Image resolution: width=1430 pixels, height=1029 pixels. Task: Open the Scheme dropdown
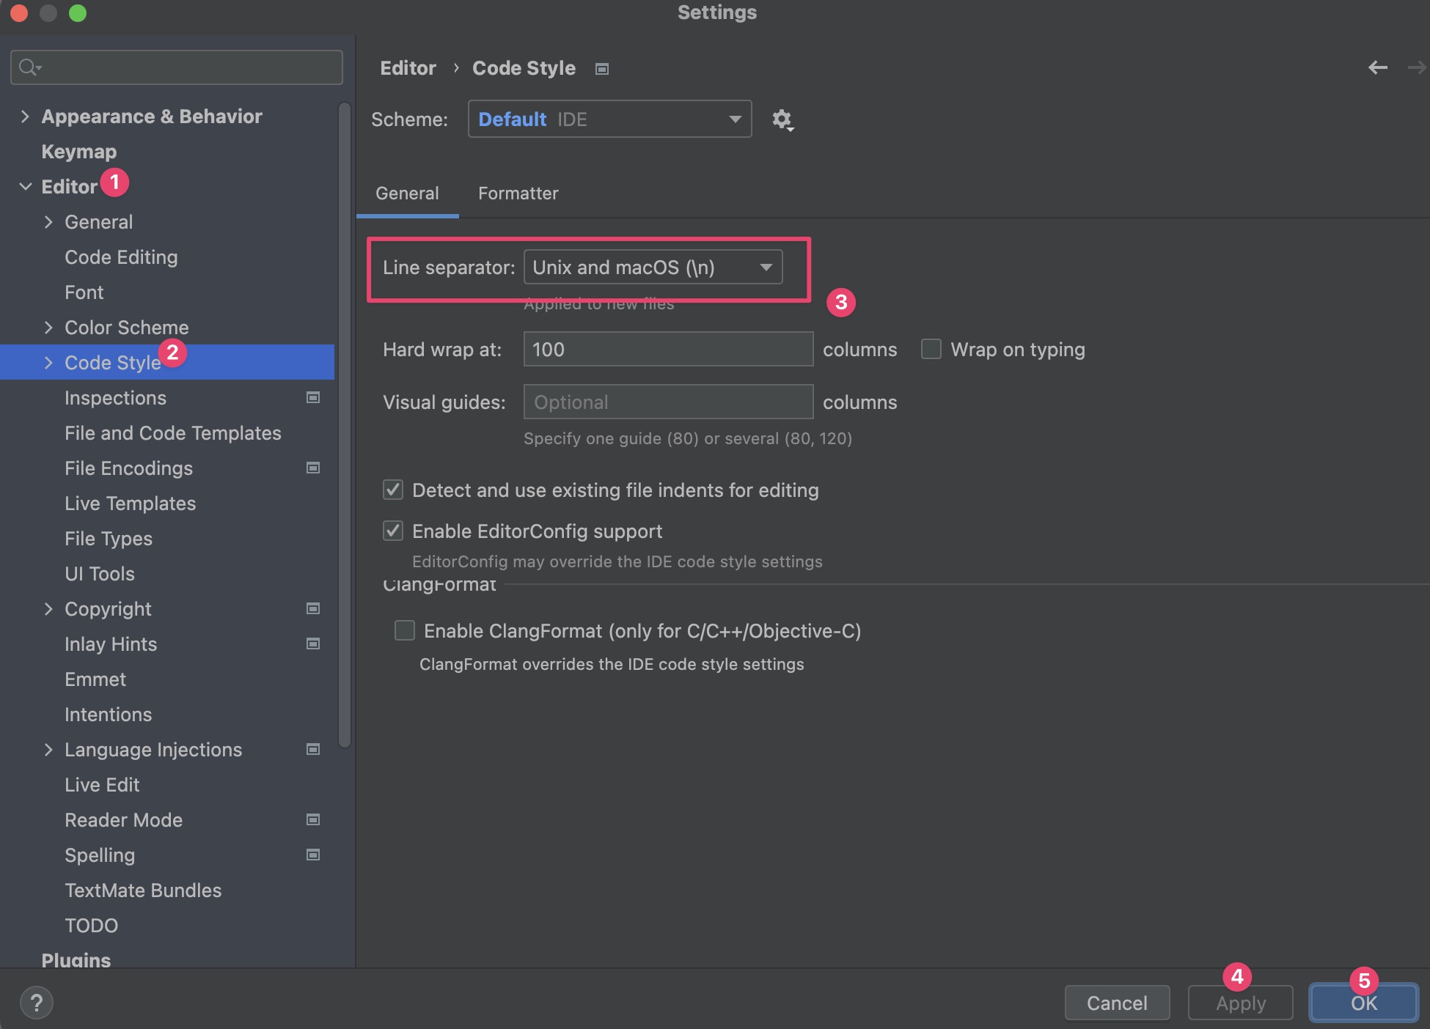609,119
